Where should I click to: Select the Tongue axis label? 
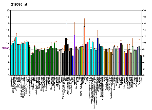(x=61, y=80)
